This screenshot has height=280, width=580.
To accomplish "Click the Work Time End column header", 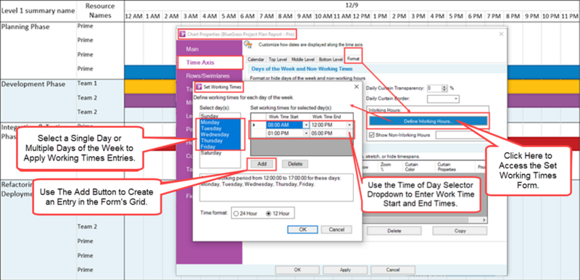I will 331,117.
